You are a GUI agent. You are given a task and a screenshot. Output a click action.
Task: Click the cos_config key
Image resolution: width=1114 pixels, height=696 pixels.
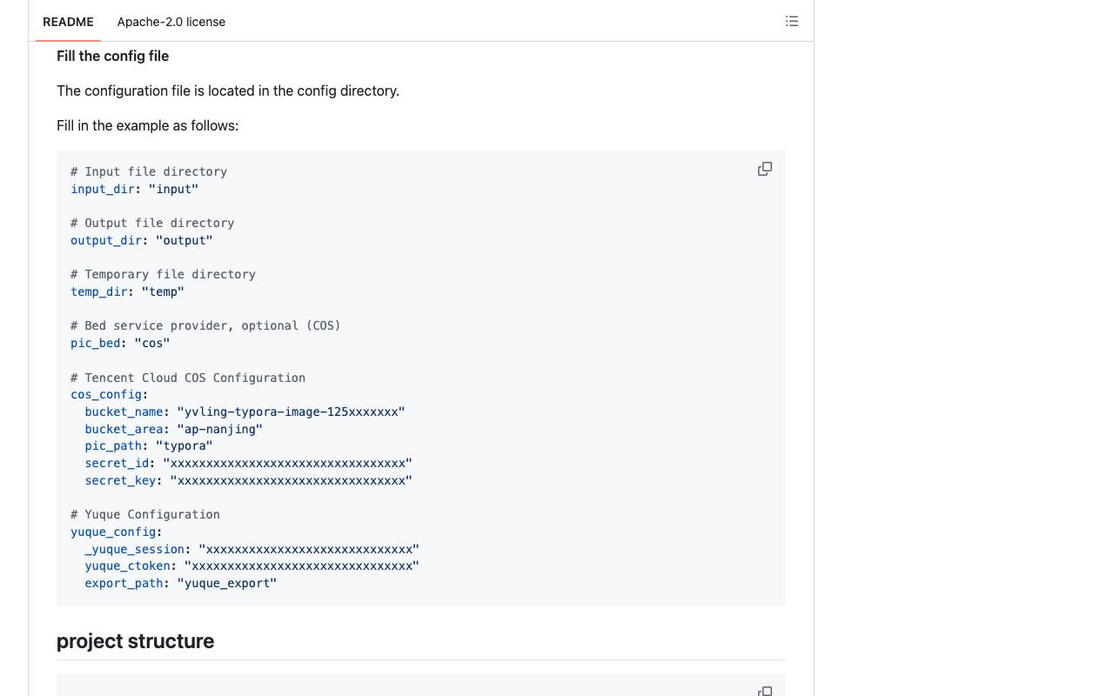tap(106, 394)
